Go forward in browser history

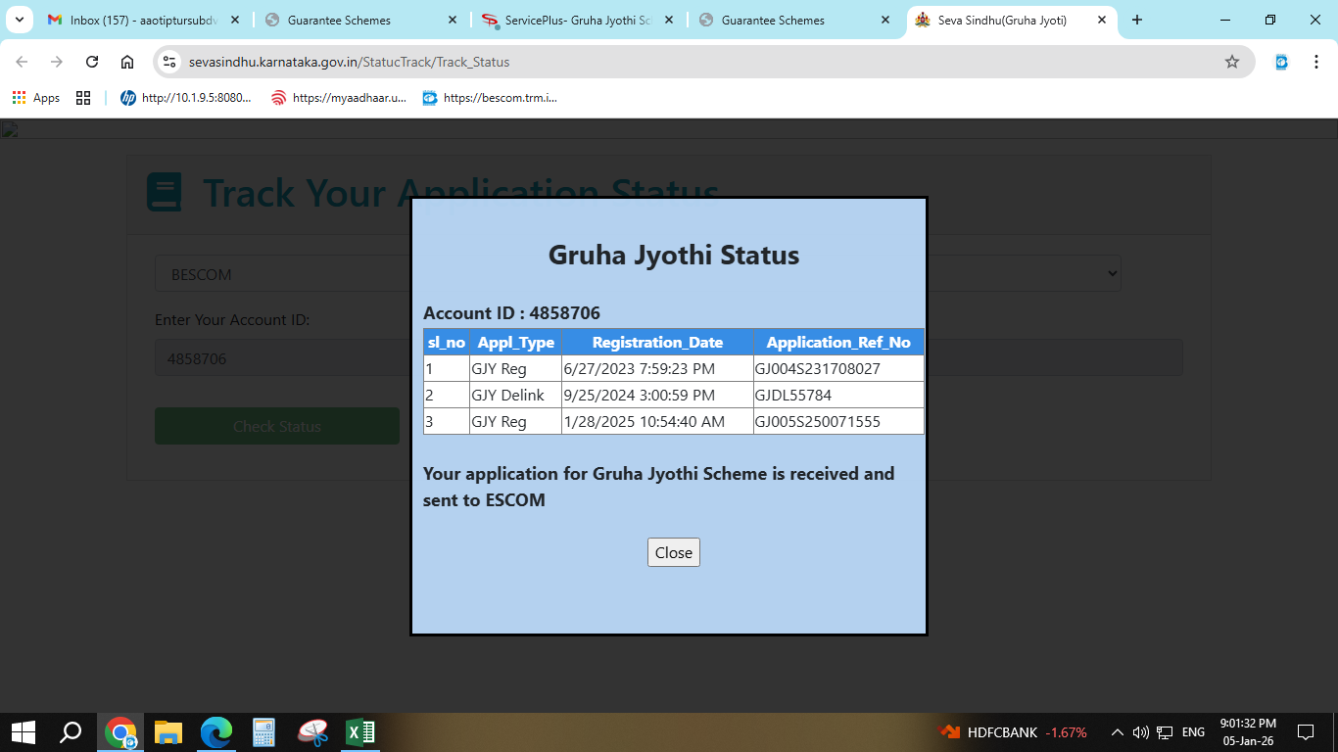[x=57, y=62]
